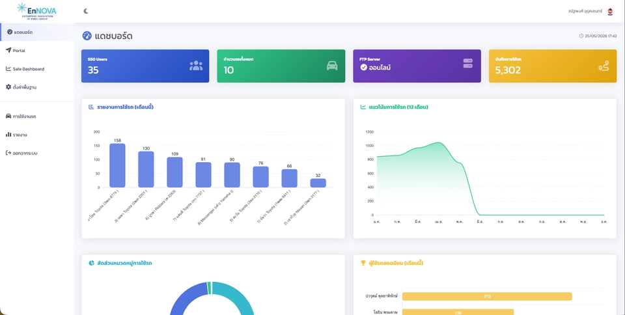Click the route icon on yellow card
Image resolution: width=625 pixels, height=315 pixels.
click(604, 67)
